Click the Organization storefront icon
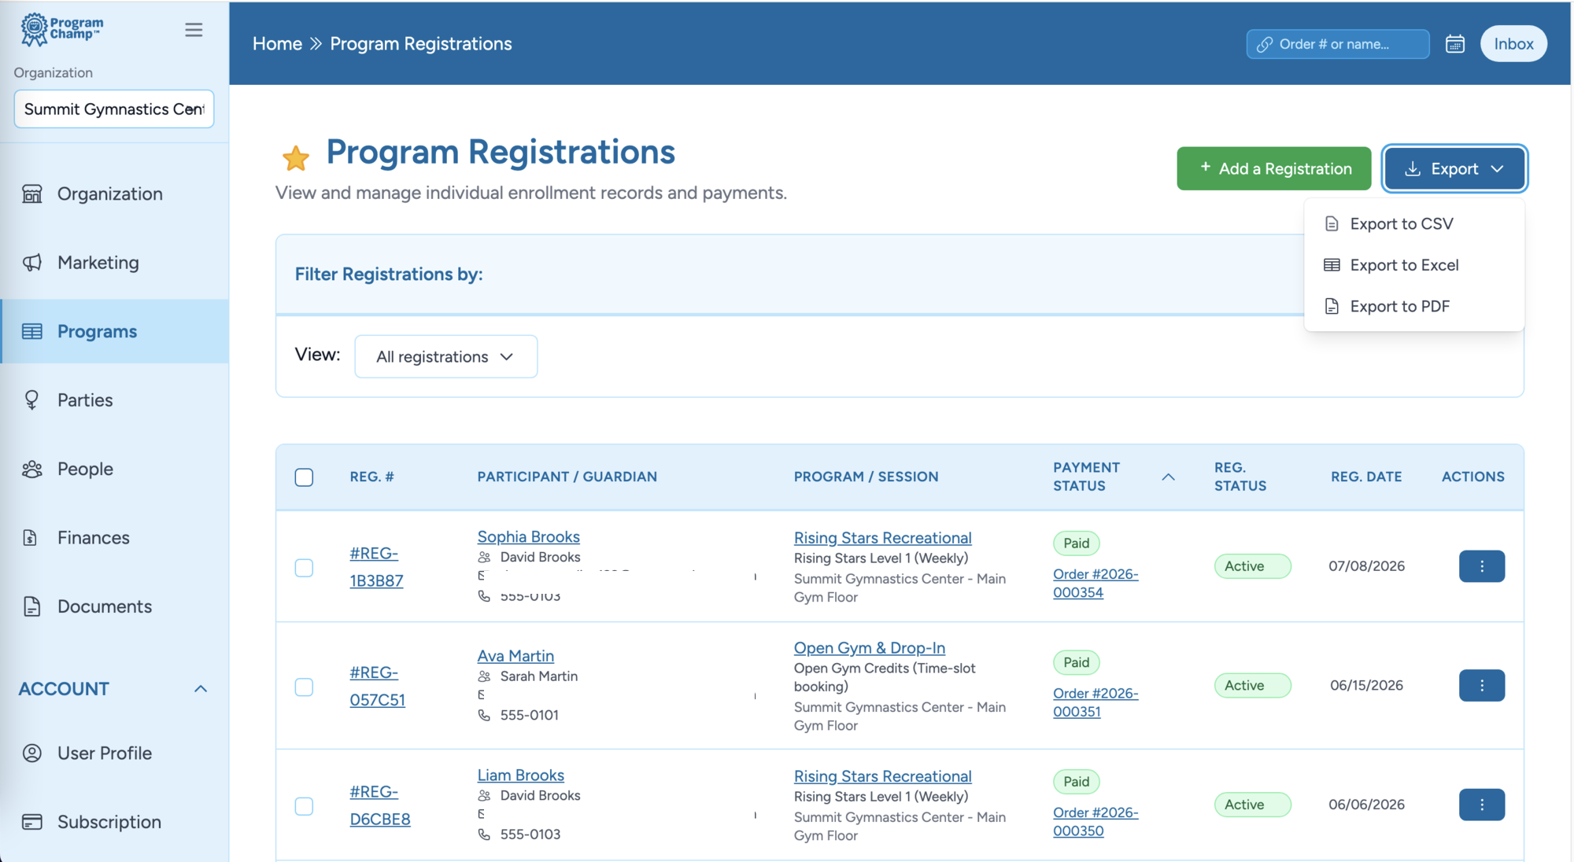The width and height of the screenshot is (1574, 862). coord(32,193)
